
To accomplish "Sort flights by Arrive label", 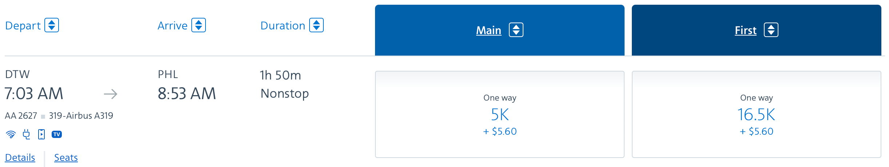I will [172, 26].
